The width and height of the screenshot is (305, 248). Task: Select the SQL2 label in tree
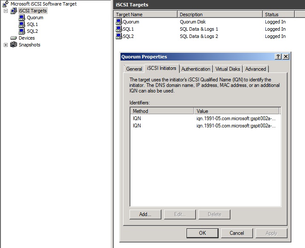tap(32, 31)
